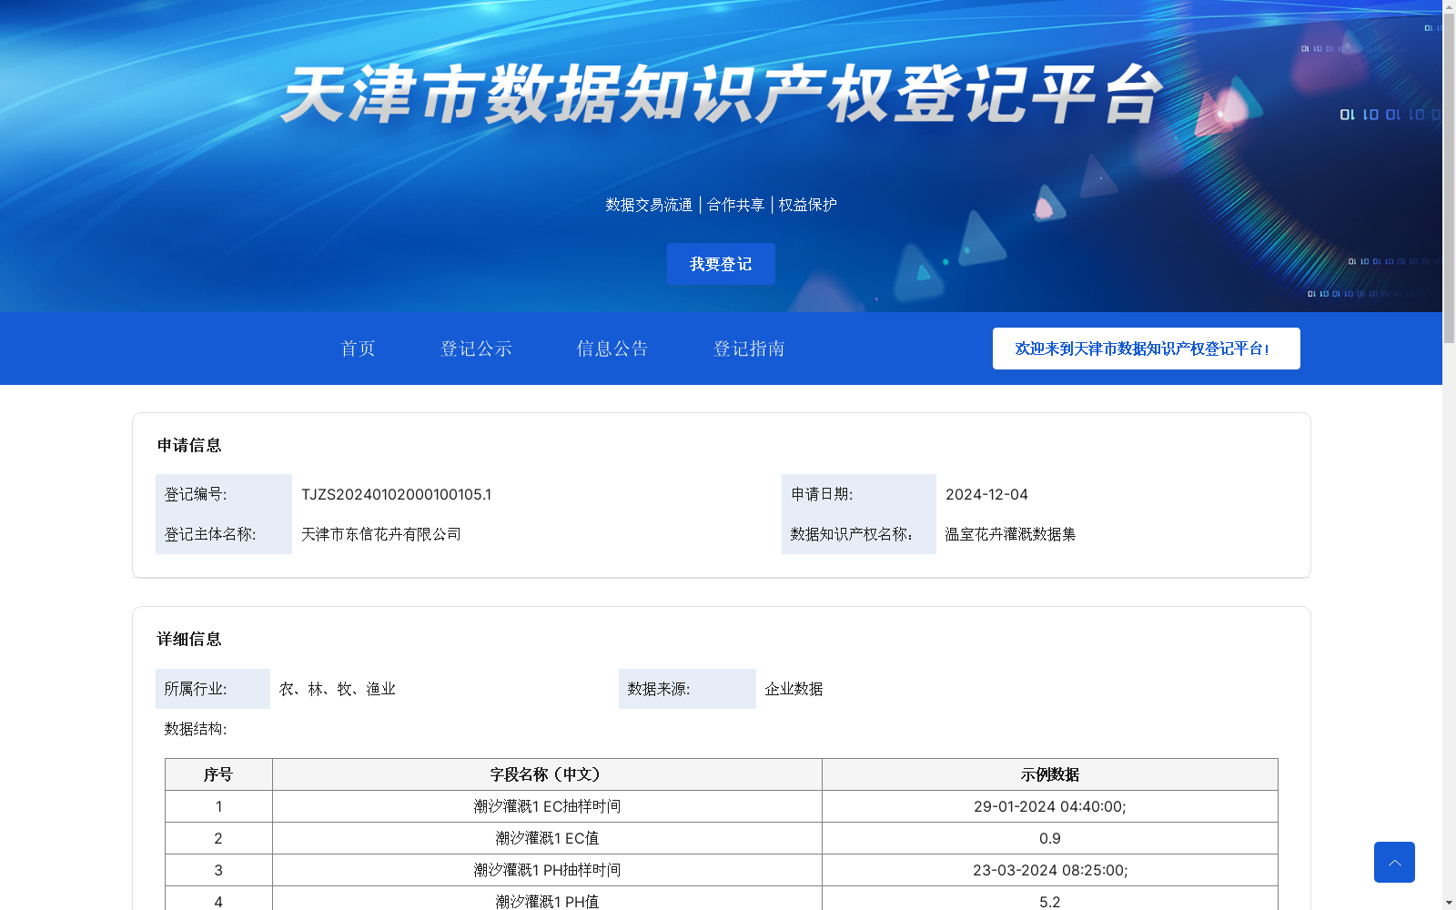Select registration number TJZS20240102000100105.1
Image resolution: width=1456 pixels, height=910 pixels.
[397, 494]
